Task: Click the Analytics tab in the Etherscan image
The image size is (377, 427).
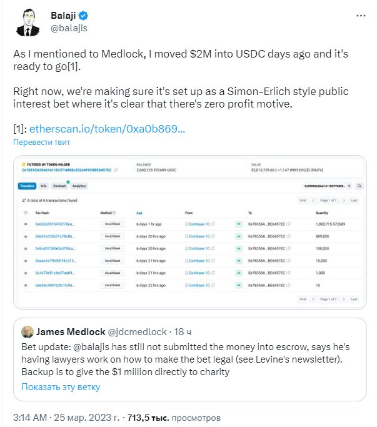Action: (79, 186)
